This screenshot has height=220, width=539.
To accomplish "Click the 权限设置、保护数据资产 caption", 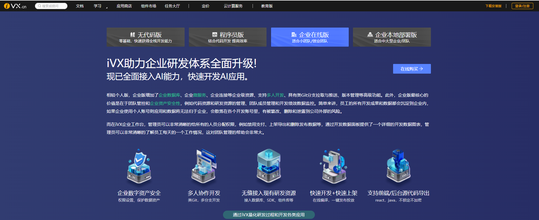I will [139, 200].
